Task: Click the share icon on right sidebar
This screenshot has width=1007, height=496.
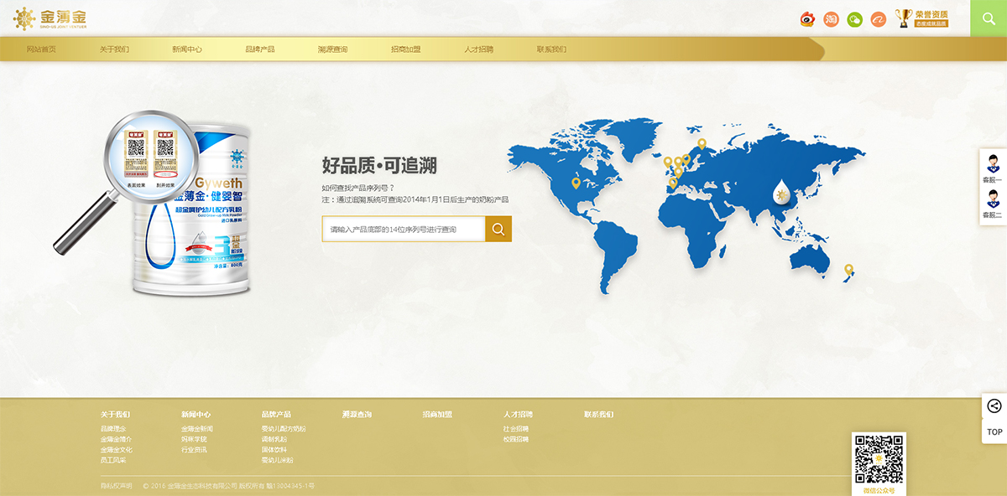Action: 994,406
